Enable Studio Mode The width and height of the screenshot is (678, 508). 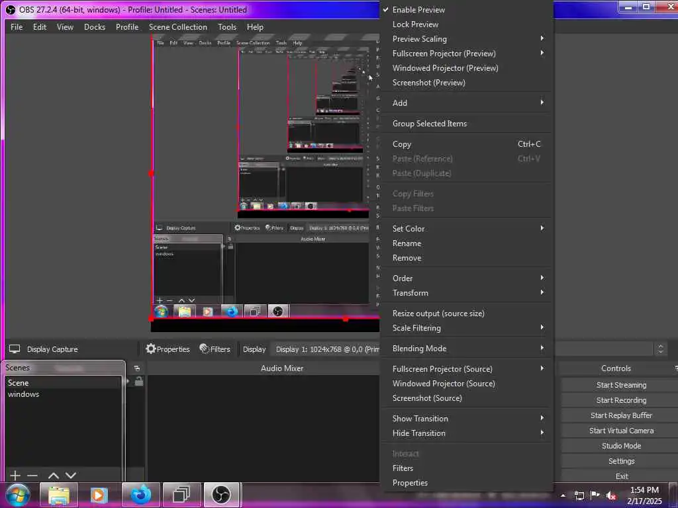click(x=621, y=446)
